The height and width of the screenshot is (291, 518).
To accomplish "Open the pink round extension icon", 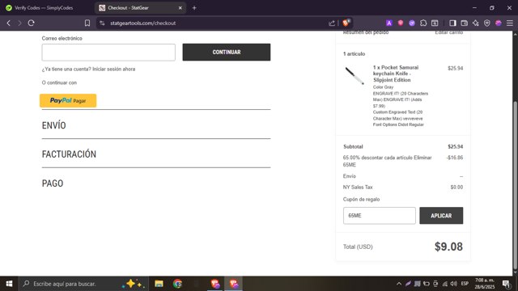I will coord(401,23).
